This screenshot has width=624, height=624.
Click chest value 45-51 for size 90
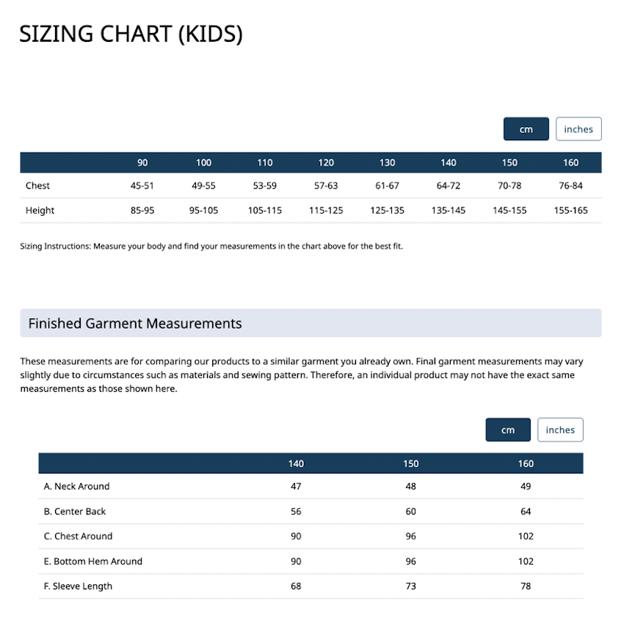[x=142, y=186]
